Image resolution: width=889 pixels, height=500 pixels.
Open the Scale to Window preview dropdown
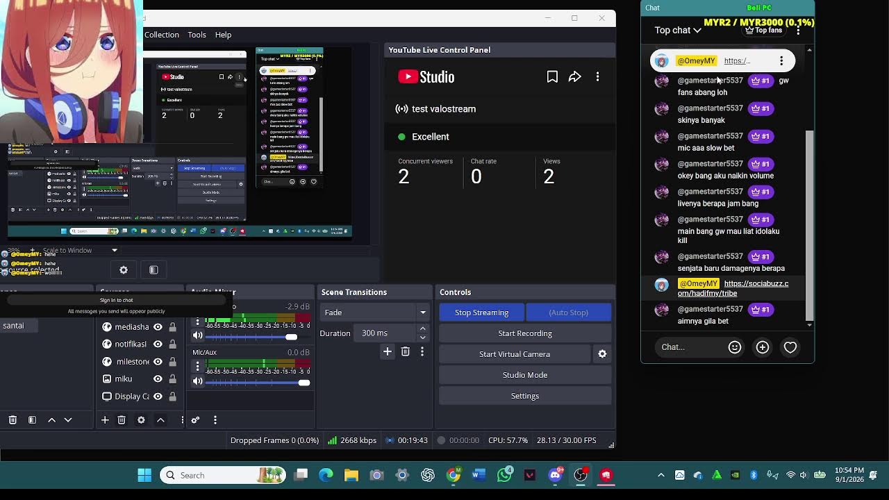[x=82, y=251]
